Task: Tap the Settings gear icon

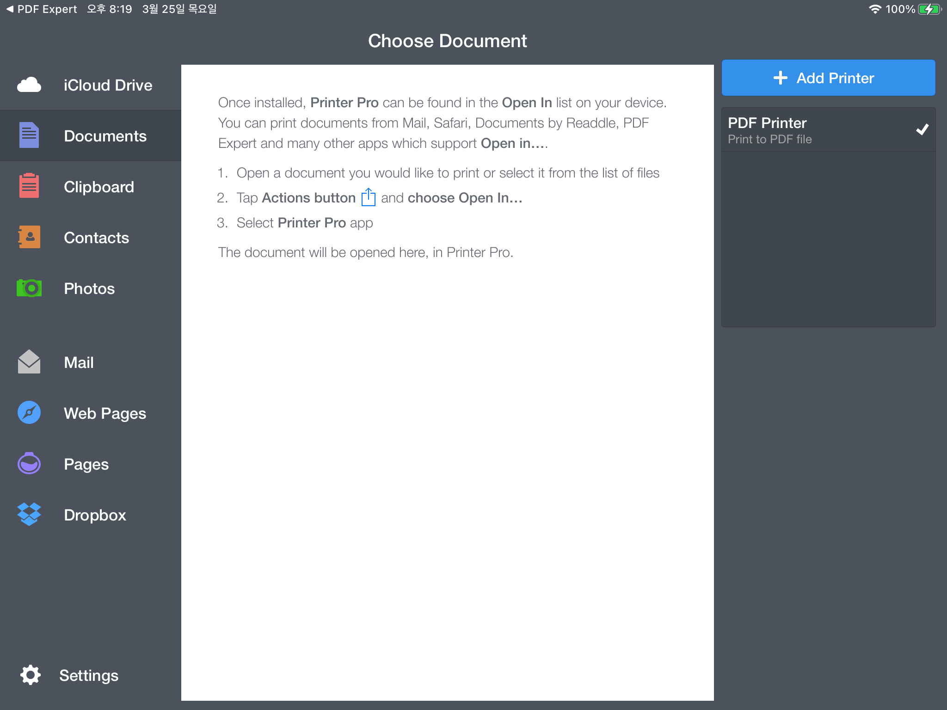Action: pos(31,675)
